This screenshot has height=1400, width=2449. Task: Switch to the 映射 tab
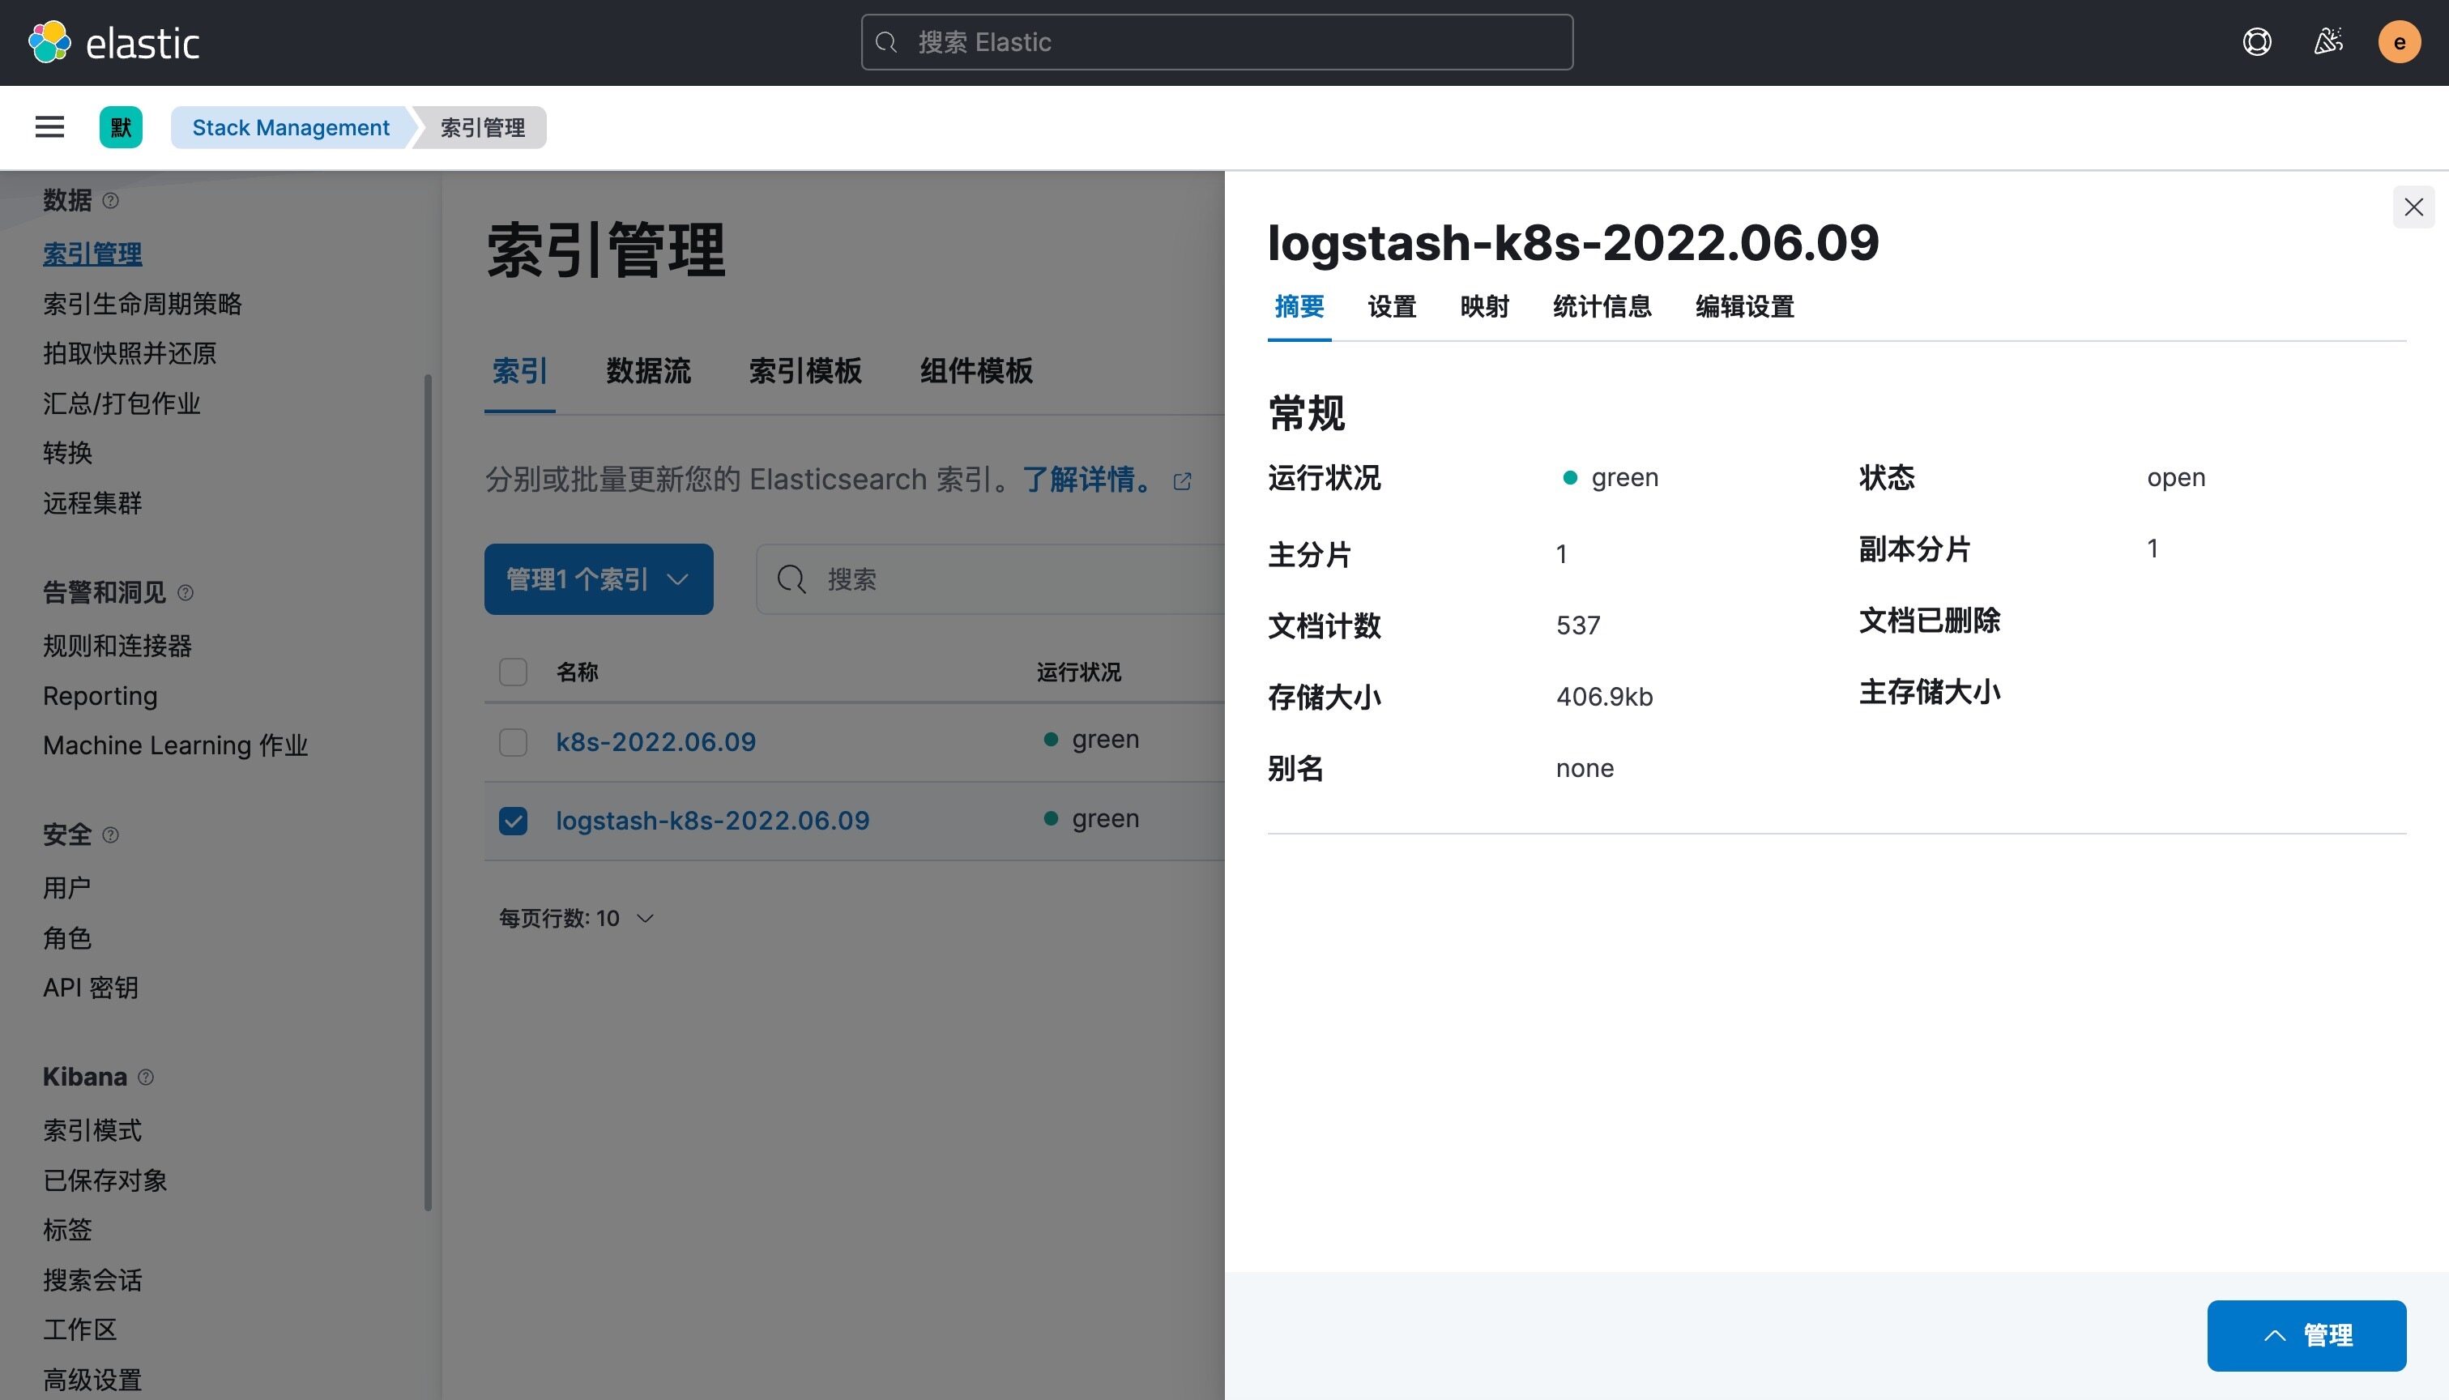[x=1484, y=307]
